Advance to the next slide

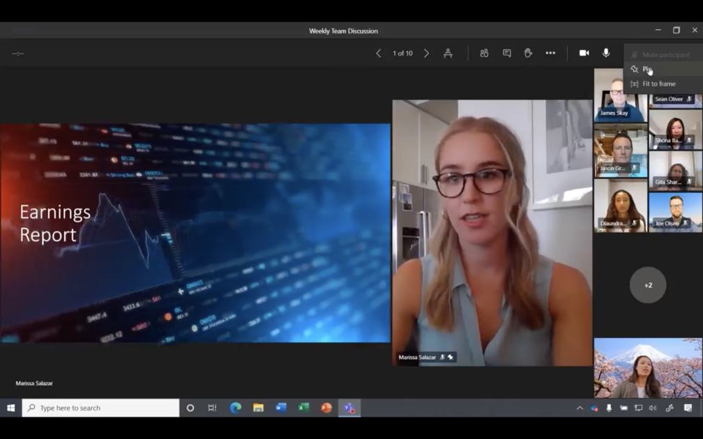coord(427,53)
